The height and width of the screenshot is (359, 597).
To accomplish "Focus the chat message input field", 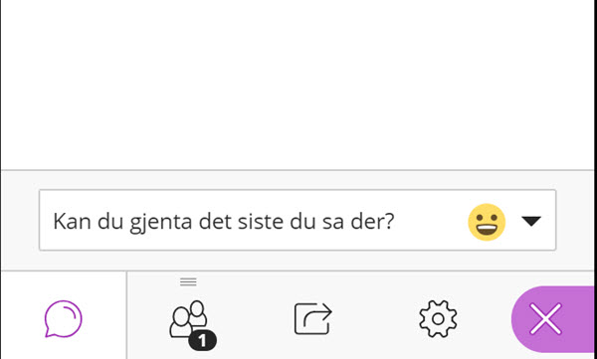I will click(x=298, y=220).
